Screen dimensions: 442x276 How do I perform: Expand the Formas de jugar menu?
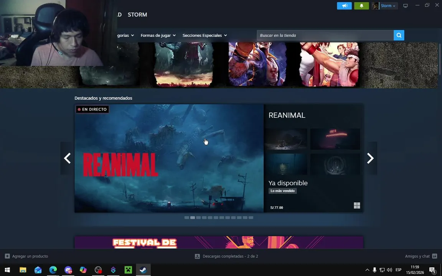pyautogui.click(x=158, y=35)
